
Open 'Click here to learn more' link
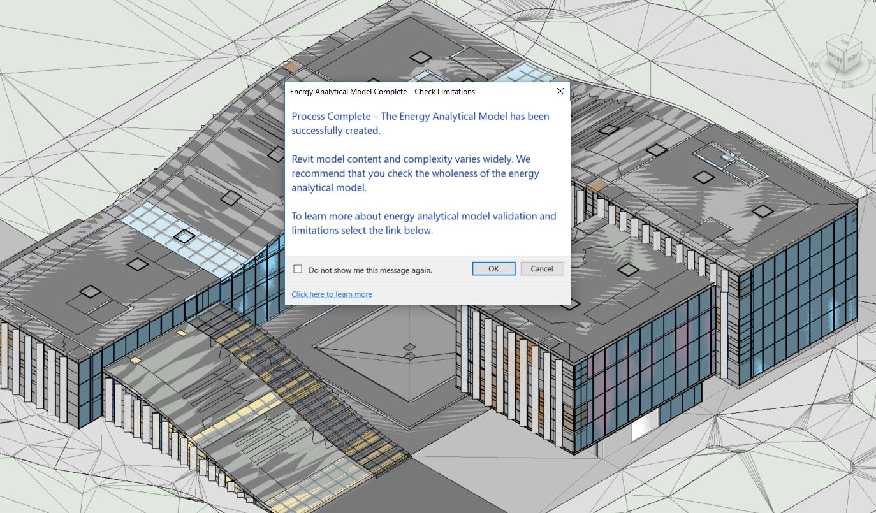(332, 294)
